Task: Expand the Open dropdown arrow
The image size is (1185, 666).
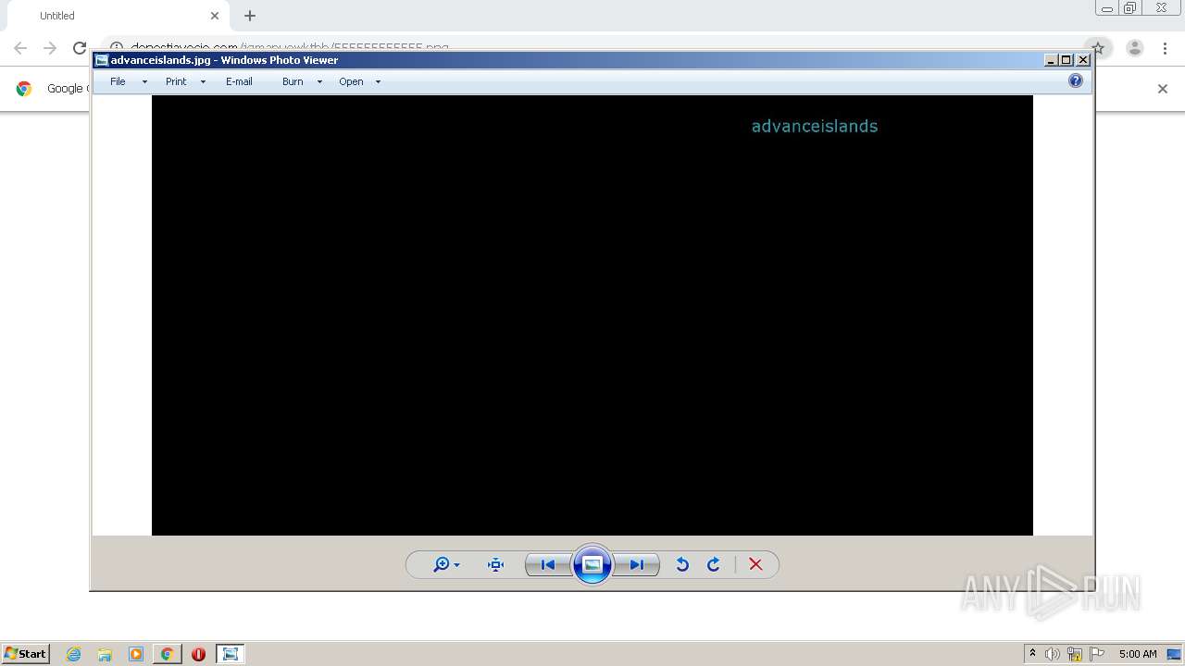Action: click(378, 81)
